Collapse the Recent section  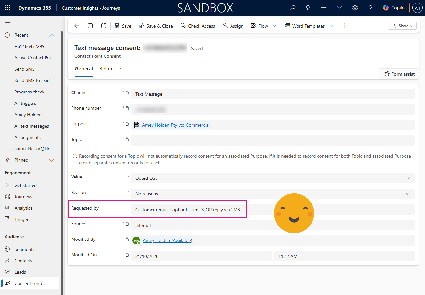pyautogui.click(x=52, y=35)
